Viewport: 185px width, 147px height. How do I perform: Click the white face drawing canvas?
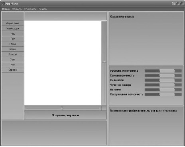(63, 63)
